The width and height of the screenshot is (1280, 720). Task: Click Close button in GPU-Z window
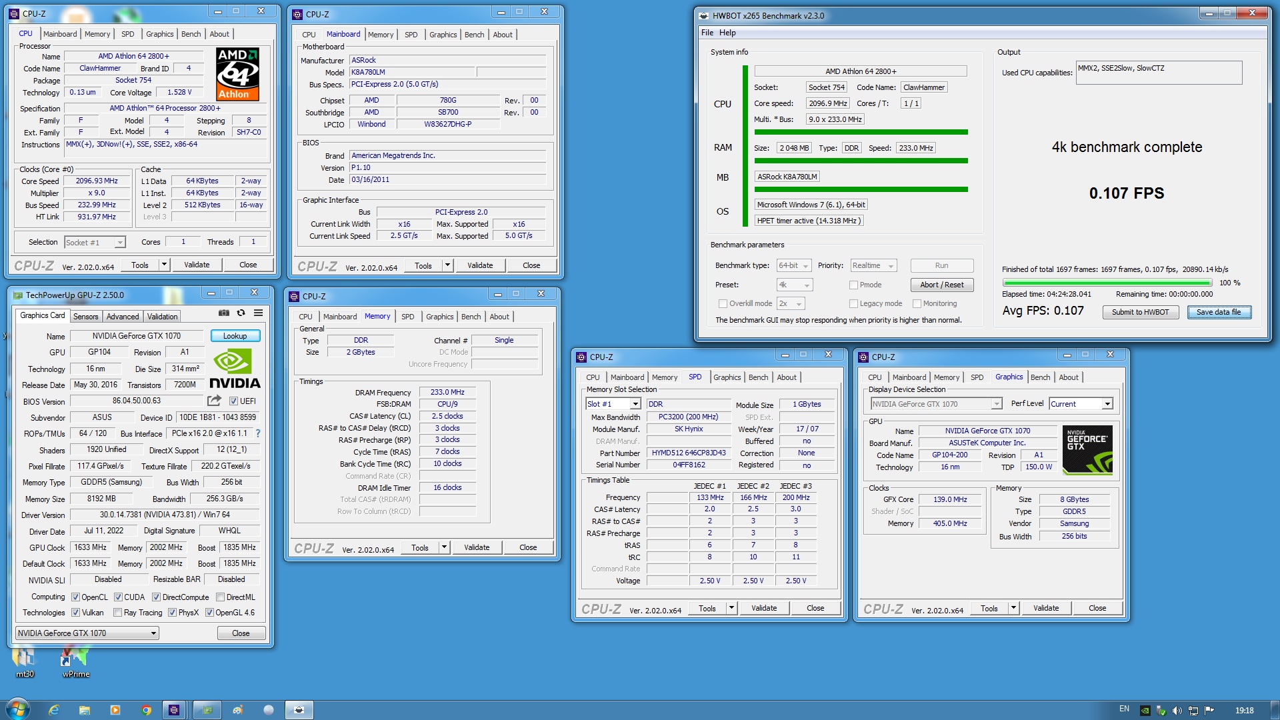[x=241, y=633]
